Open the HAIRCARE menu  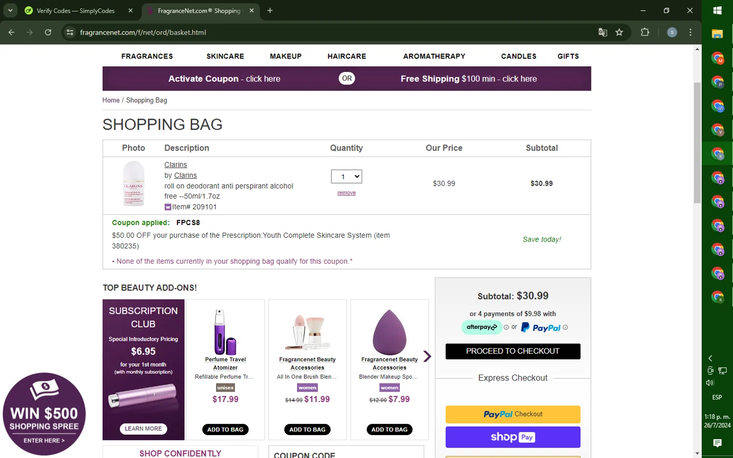(x=347, y=56)
